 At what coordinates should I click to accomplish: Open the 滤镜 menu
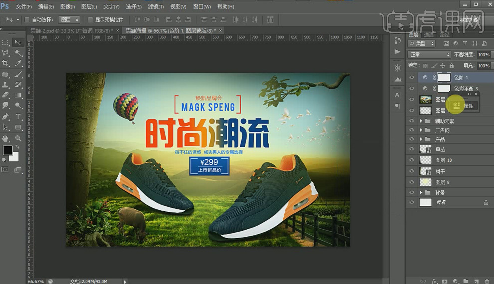pos(156,7)
